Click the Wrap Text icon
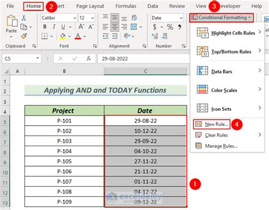 (134, 18)
